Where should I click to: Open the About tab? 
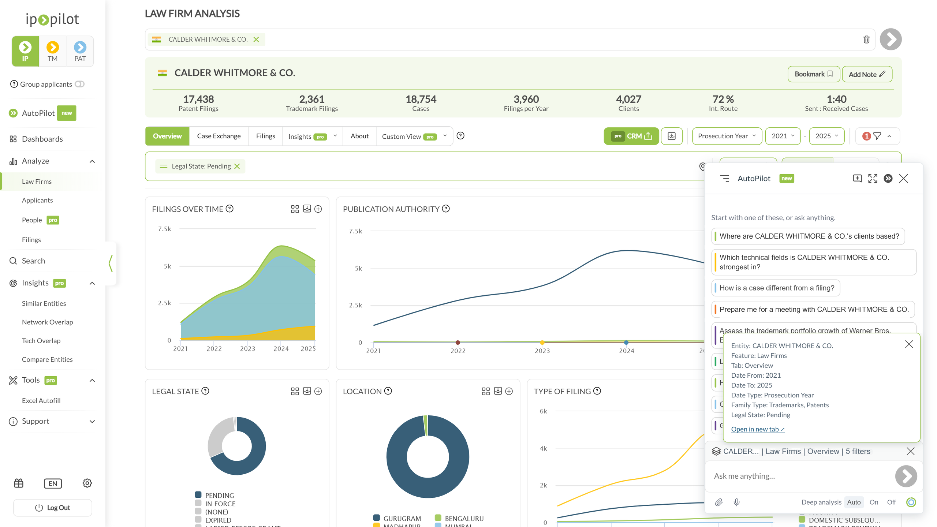(x=359, y=136)
